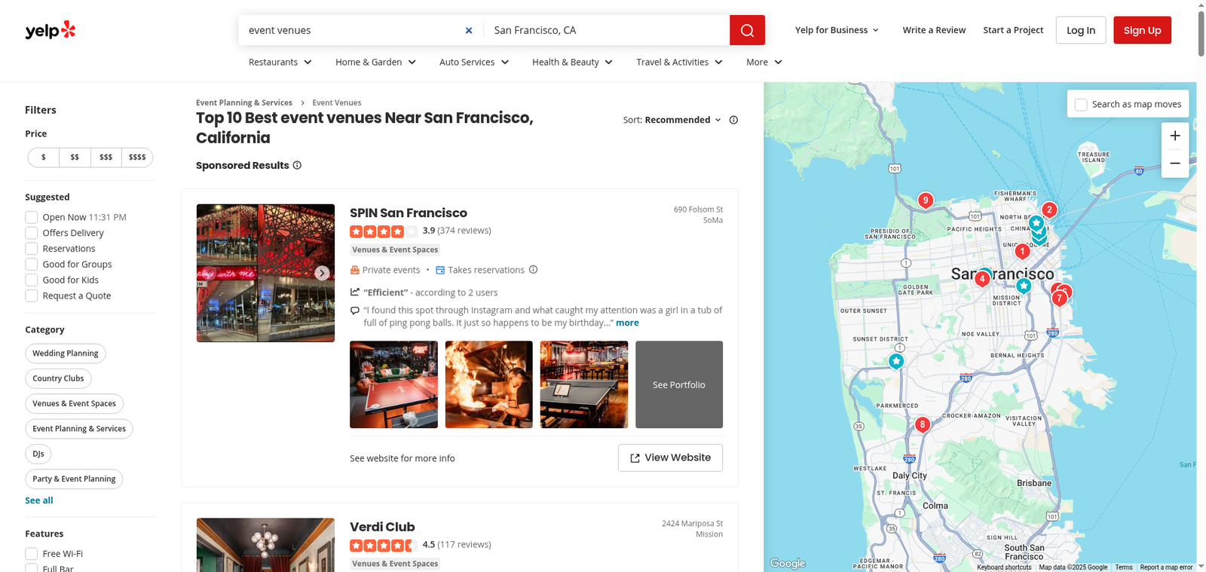This screenshot has height=572, width=1206.
Task: Open the More categories dropdown
Action: click(764, 62)
